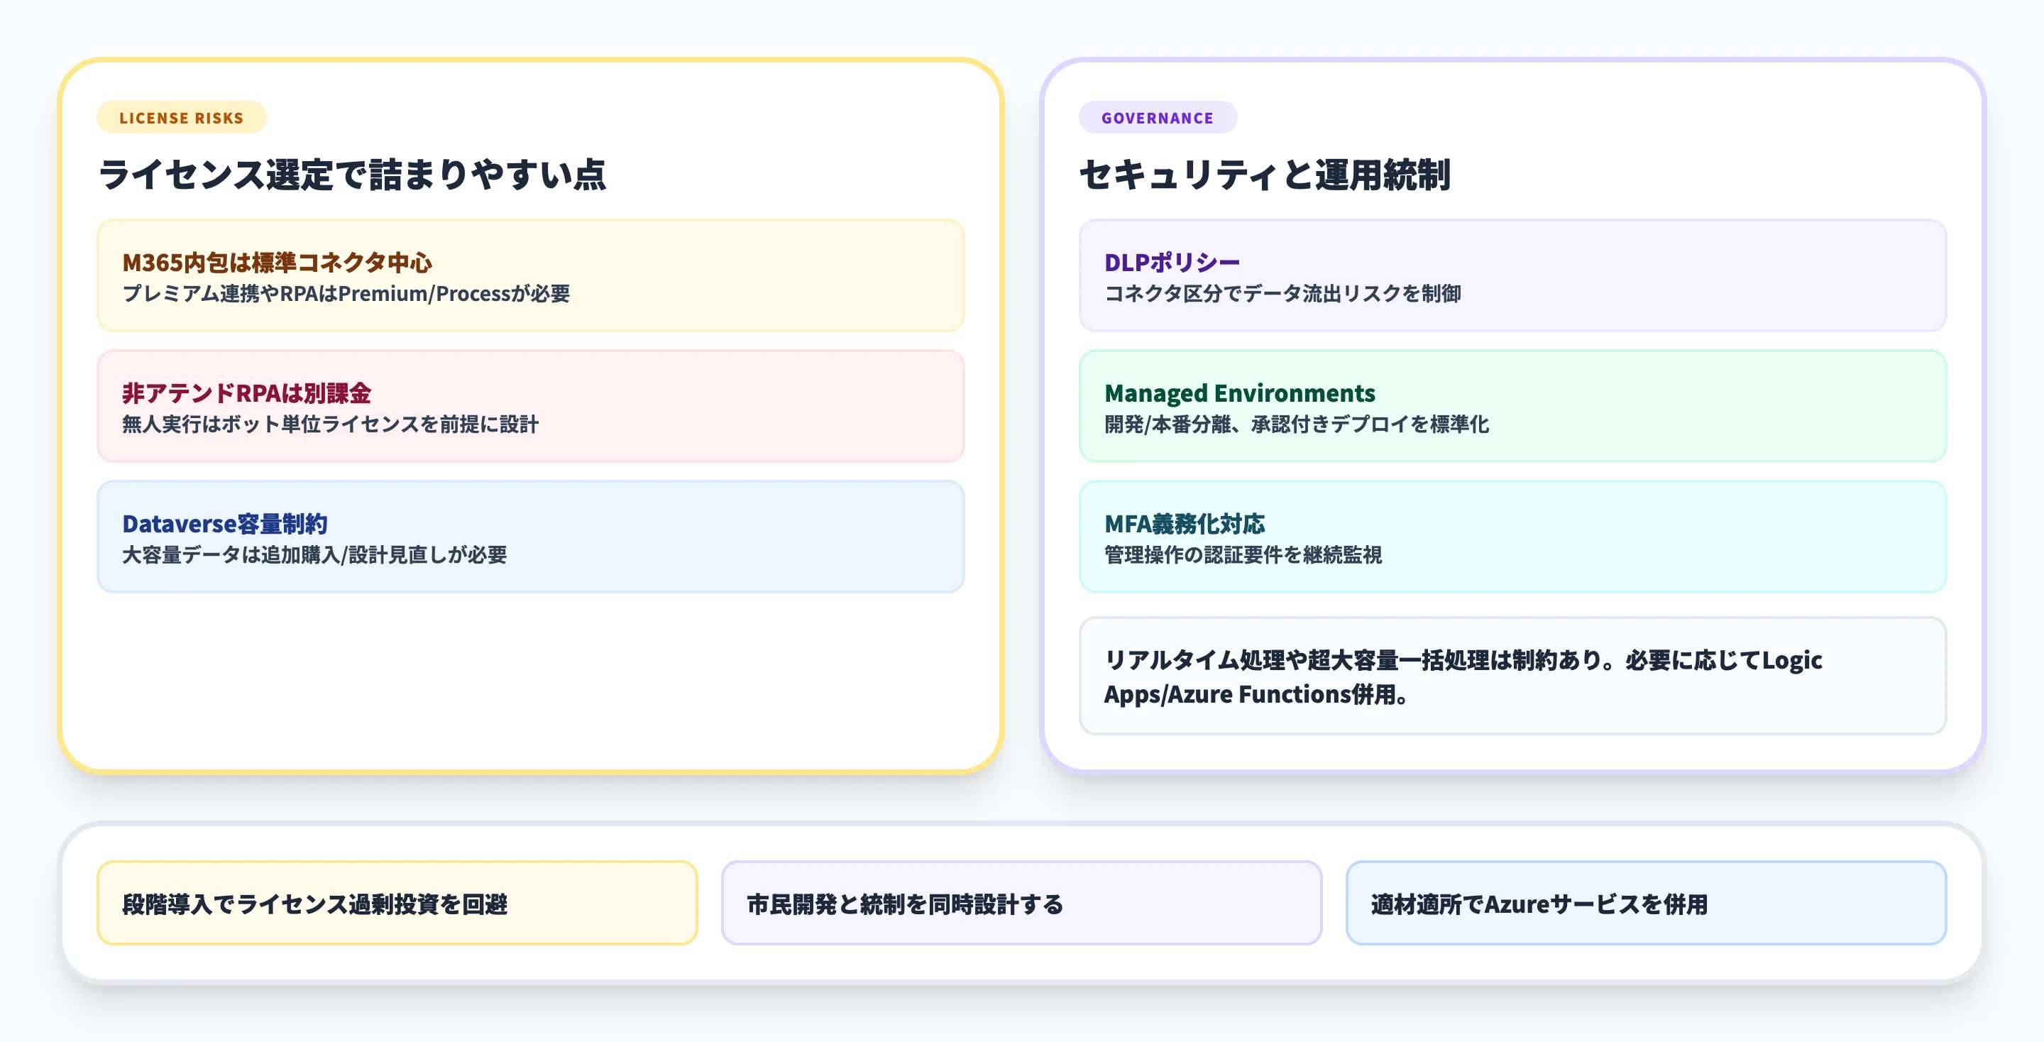Click 管理操作の認証要件を継続監視 subtitle

(1243, 556)
